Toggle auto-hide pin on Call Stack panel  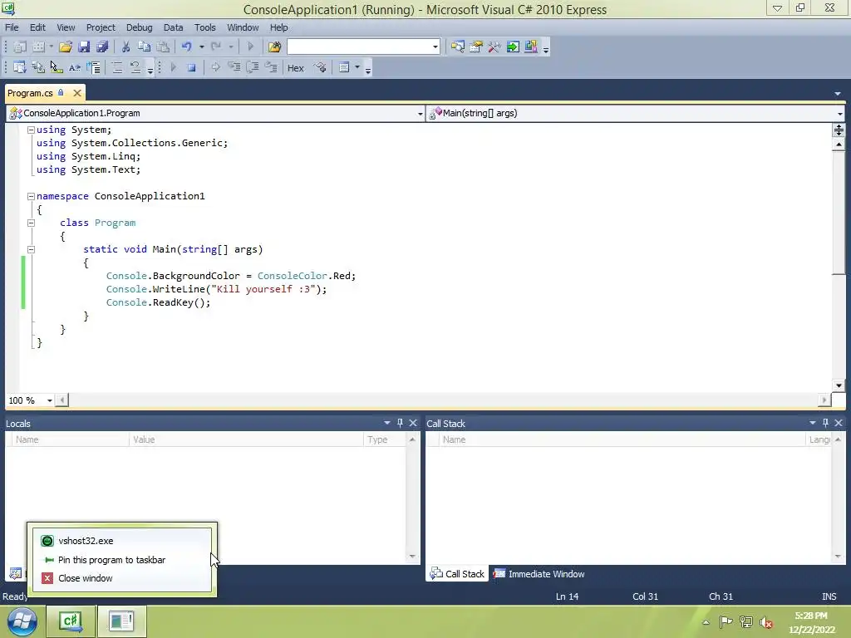click(x=825, y=423)
